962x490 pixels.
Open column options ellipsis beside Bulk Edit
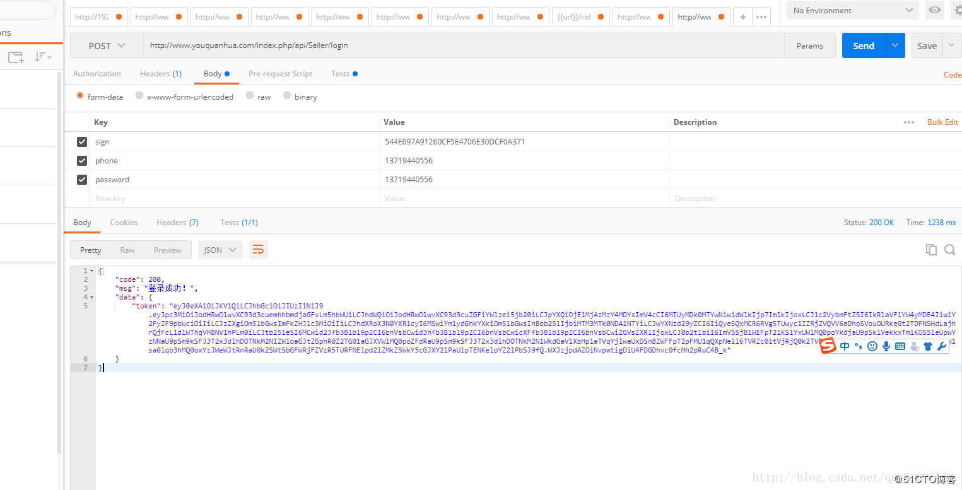[908, 122]
